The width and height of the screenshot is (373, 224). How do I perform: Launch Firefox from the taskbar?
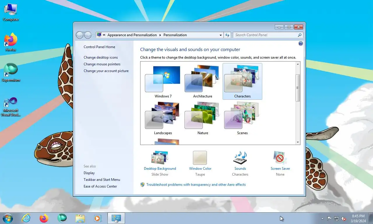[44, 218]
